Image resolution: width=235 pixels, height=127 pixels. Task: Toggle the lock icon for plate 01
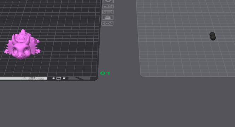click(108, 18)
